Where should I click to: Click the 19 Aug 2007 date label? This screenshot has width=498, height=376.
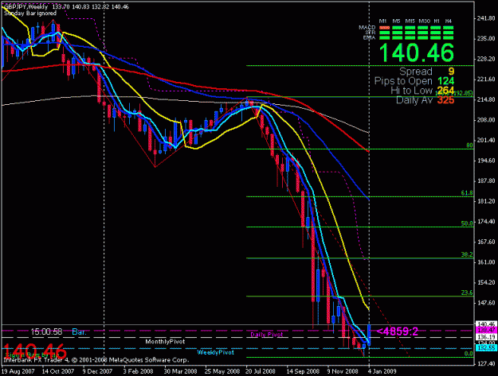pos(18,371)
